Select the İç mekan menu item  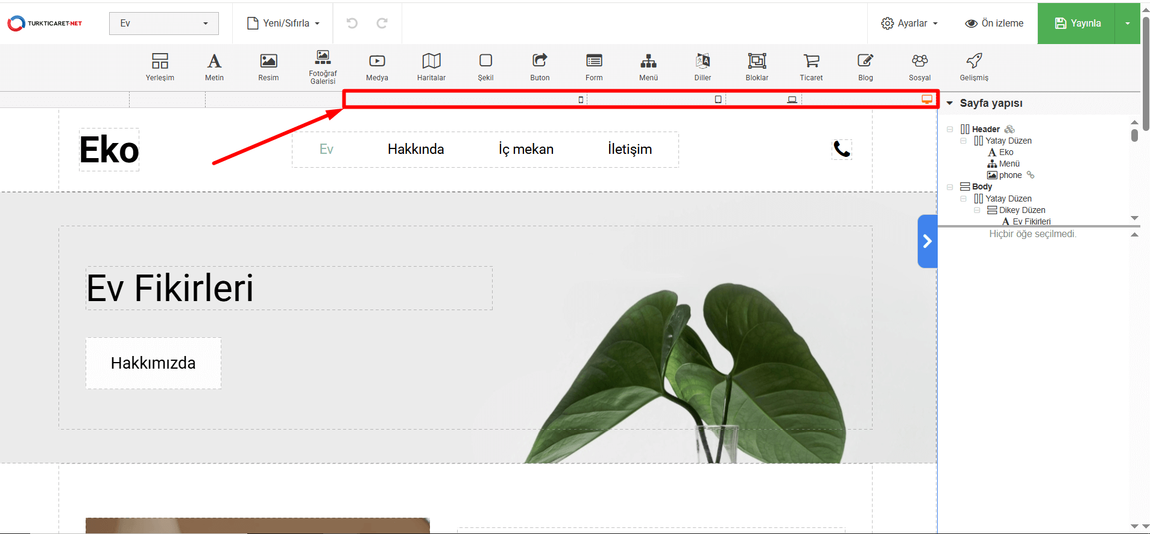526,149
